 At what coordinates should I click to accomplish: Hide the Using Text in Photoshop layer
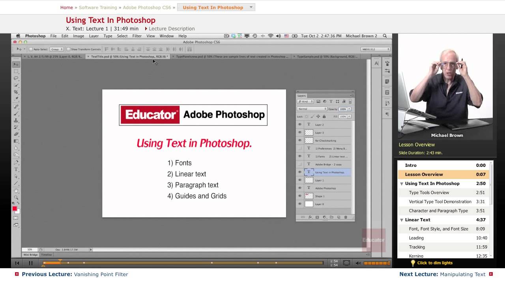pyautogui.click(x=300, y=172)
